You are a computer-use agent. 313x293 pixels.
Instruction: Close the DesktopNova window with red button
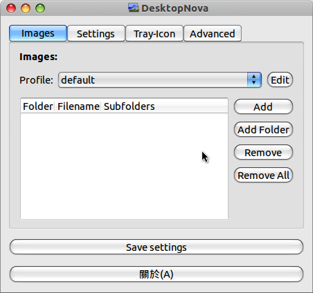pos(11,8)
